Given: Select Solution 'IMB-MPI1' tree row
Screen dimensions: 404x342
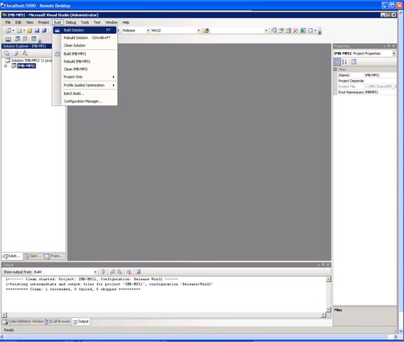Looking at the screenshot, I should pos(29,60).
